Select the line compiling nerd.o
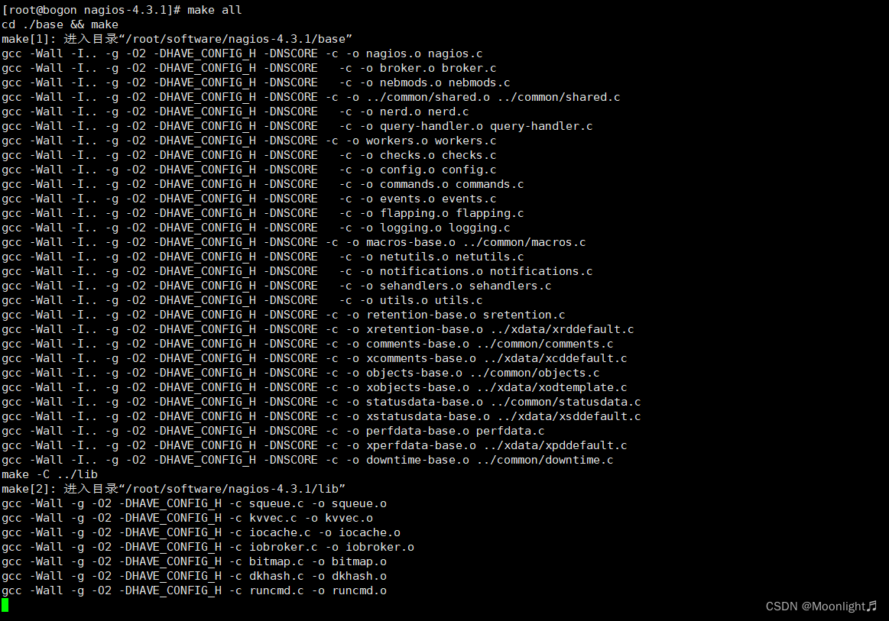Screen dimensions: 889x621 point(235,112)
